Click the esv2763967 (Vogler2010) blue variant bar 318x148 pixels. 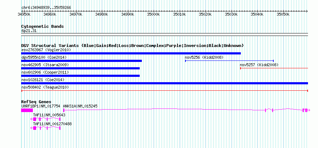tap(131, 53)
